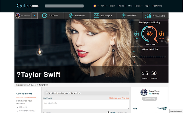Expand the Home dropdown chevron
Screen dimensions: 183x113
107,6
